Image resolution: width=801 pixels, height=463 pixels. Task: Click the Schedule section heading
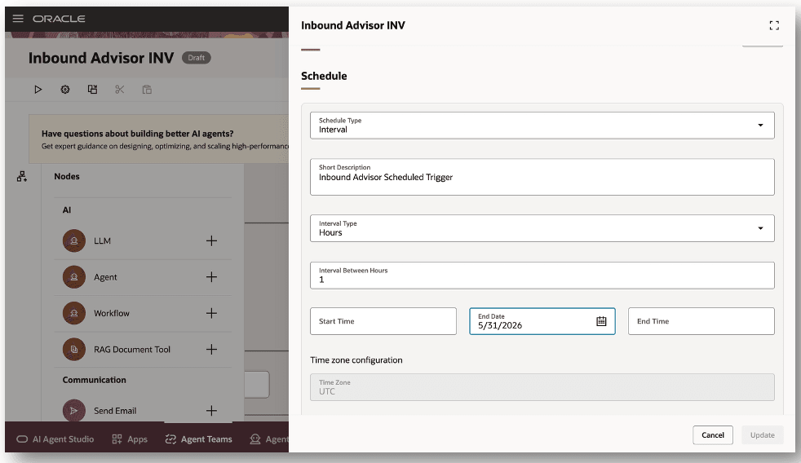coord(324,76)
